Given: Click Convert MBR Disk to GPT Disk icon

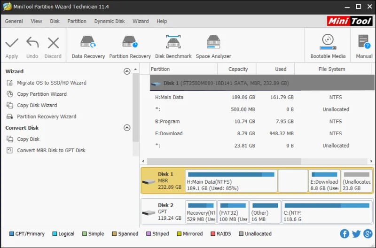Looking at the screenshot, I should (x=9, y=150).
